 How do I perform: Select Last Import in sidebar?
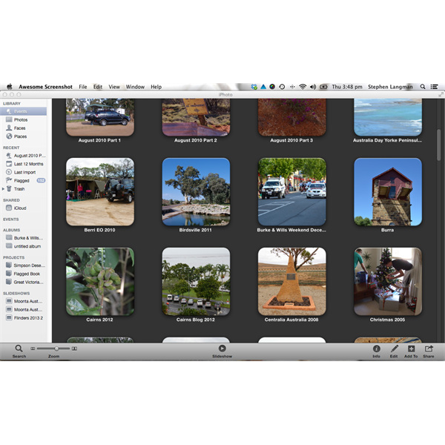pyautogui.click(x=23, y=172)
